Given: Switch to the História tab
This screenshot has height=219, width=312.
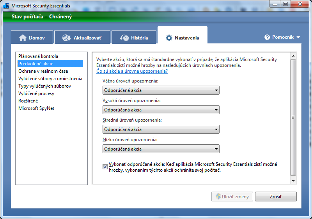Looking at the screenshot, I should [x=134, y=38].
